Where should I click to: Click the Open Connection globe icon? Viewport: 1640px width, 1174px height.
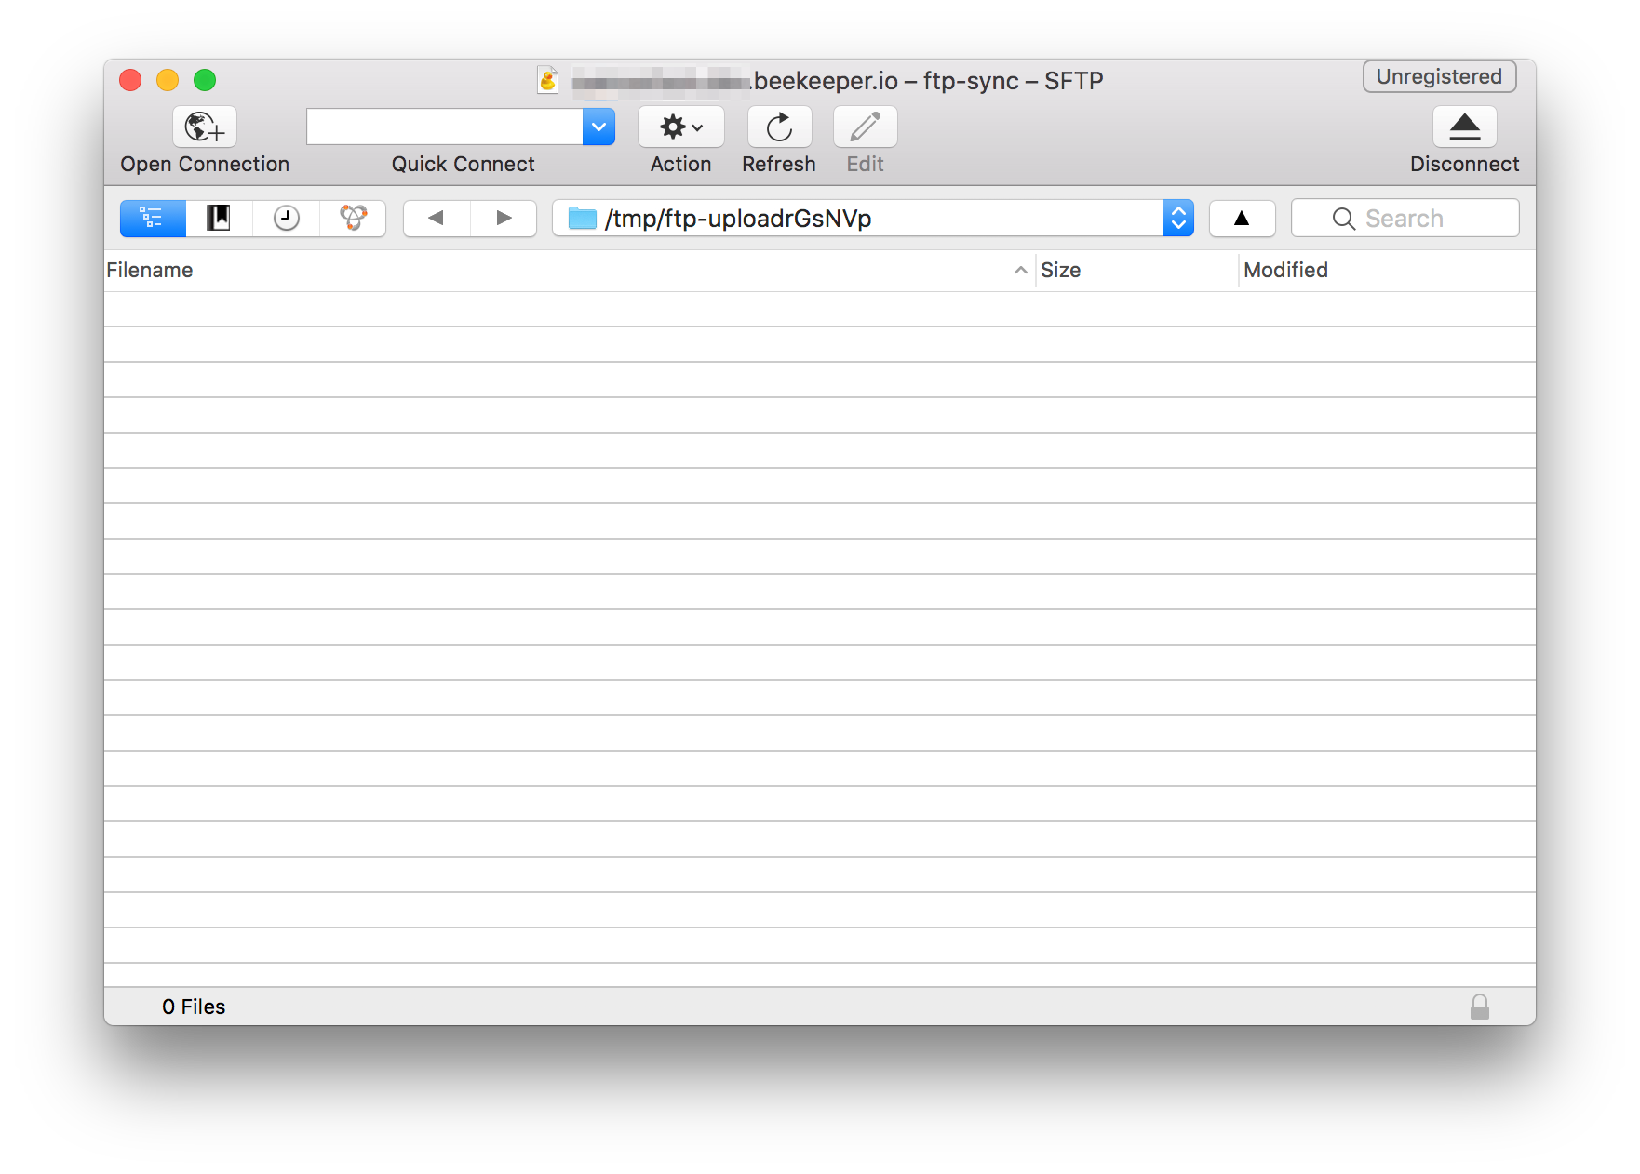205,127
